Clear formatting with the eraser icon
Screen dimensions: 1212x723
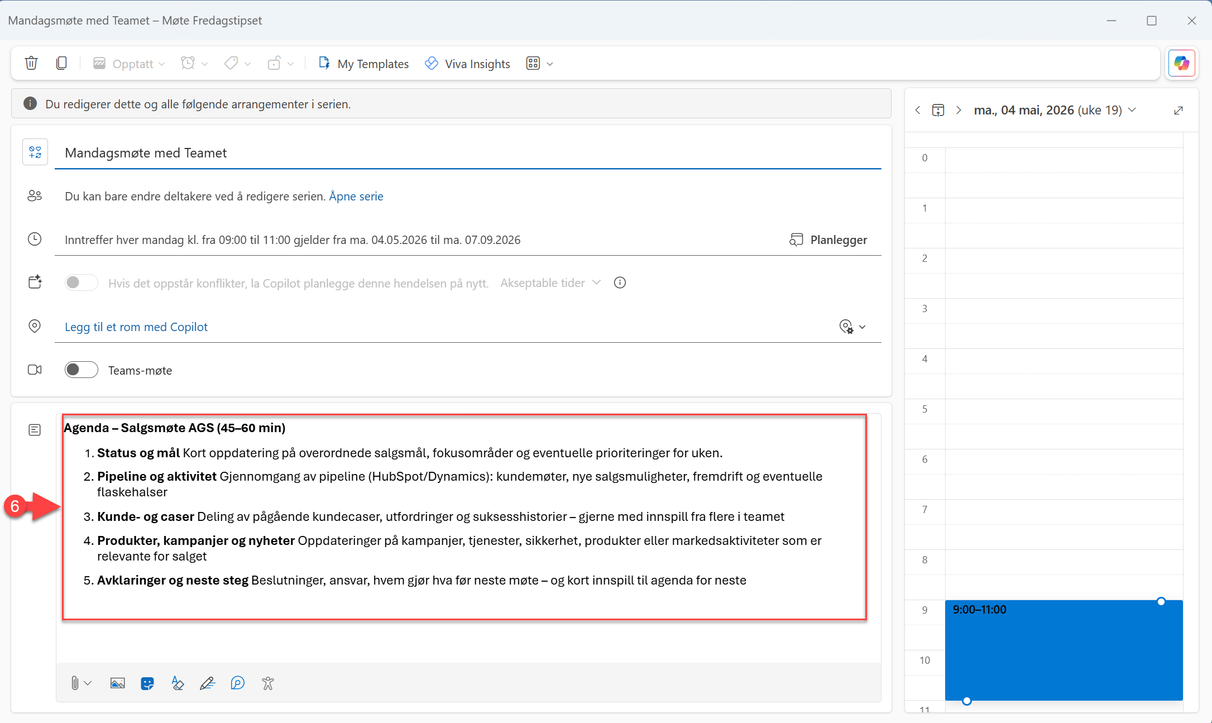coord(178,683)
